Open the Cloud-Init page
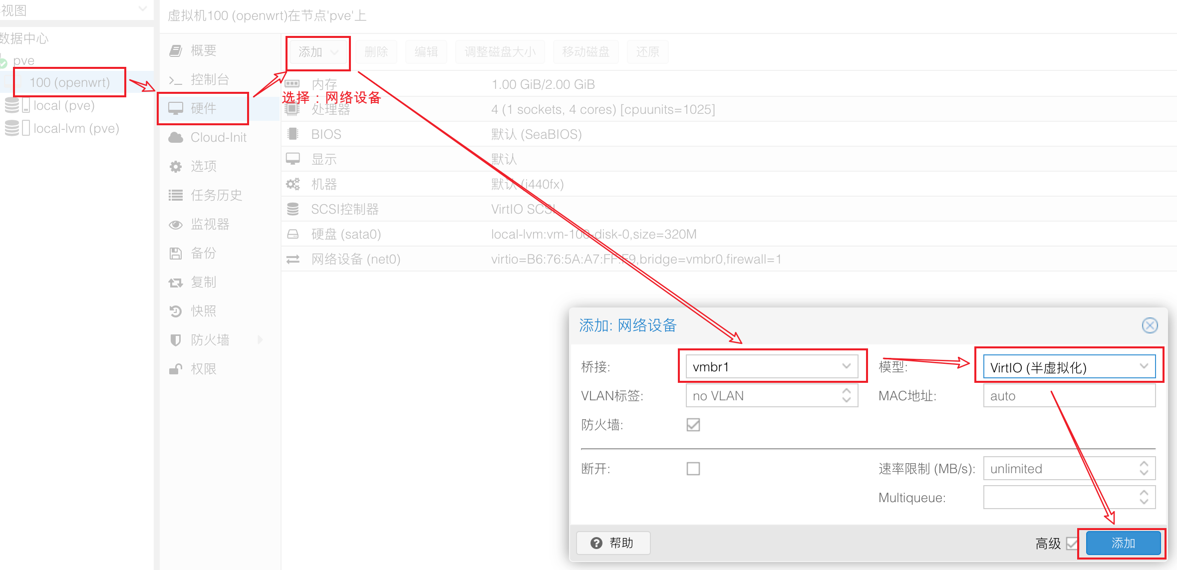This screenshot has width=1177, height=570. point(218,137)
